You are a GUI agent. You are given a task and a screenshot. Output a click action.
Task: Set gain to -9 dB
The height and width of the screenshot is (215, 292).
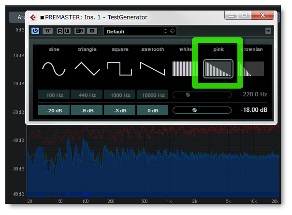pos(87,110)
